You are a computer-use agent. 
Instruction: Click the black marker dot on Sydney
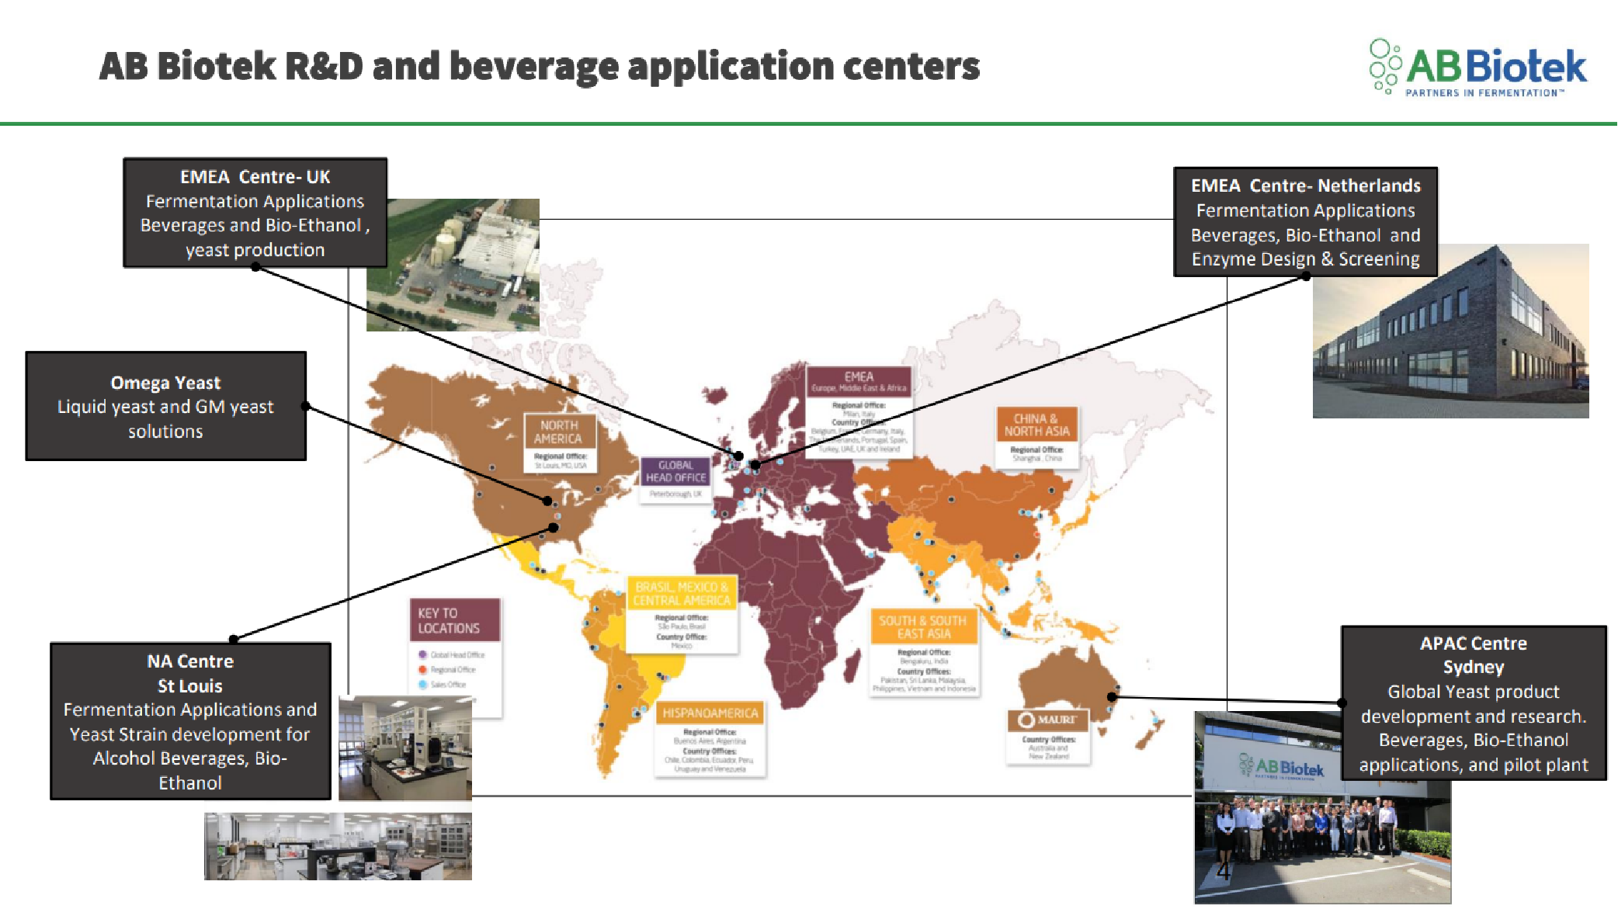(1112, 696)
